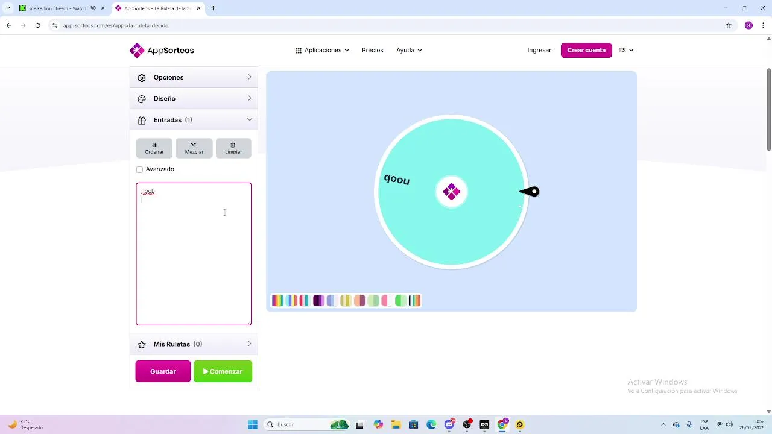Select the AppSorteos La Ruleta tab
Image resolution: width=772 pixels, height=434 pixels.
coord(157,8)
